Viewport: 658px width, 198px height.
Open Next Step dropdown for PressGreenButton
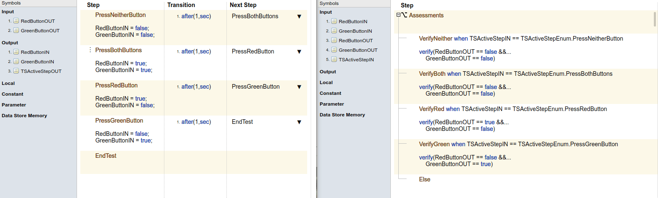coord(299,87)
